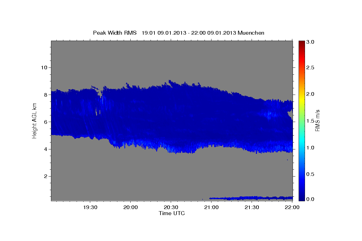Click the colorbar value '0.5'
This screenshot has width=362, height=241.
[x=311, y=174]
